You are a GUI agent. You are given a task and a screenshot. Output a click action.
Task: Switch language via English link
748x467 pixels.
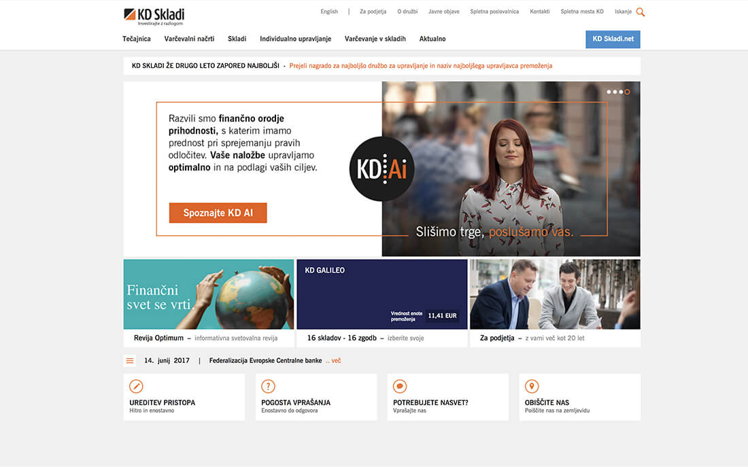[329, 12]
